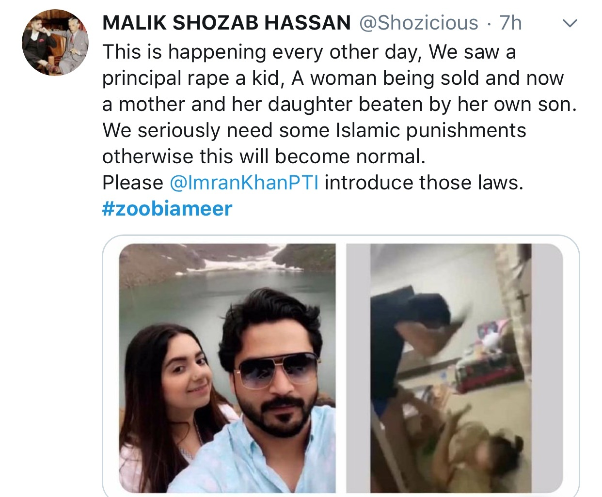Open the #zoobiameer hashtag
Screen dimensions: 602x497
(167, 209)
